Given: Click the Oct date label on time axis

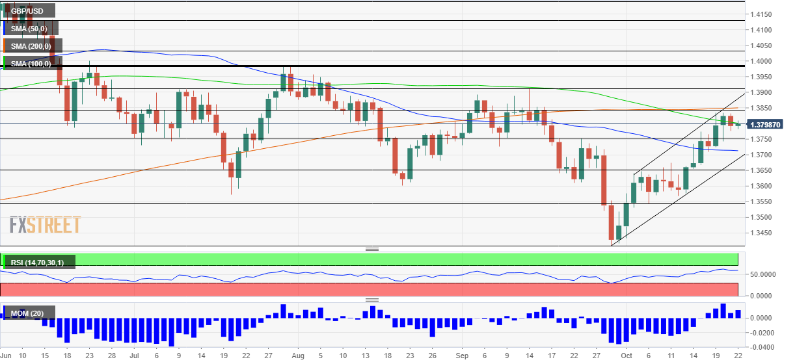Looking at the screenshot, I should point(626,356).
